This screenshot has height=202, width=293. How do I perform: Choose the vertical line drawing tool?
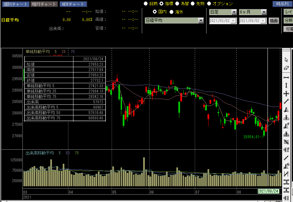pyautogui.click(x=286, y=85)
